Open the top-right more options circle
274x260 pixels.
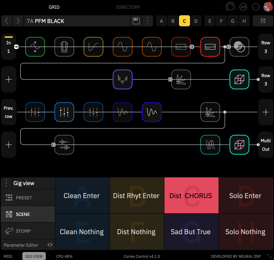[x=256, y=7]
